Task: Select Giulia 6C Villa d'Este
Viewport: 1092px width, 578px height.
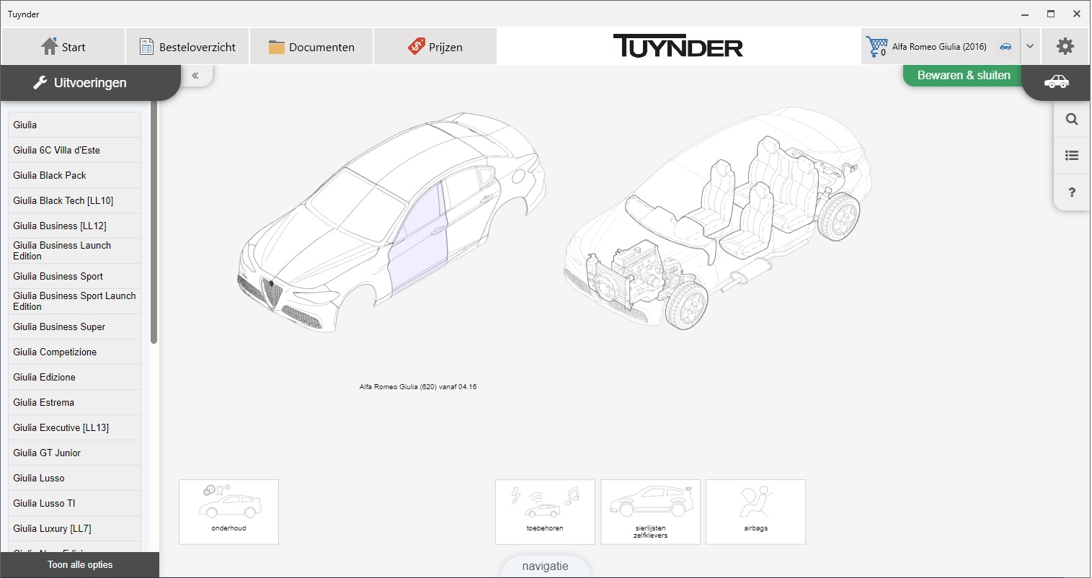Action: point(74,150)
